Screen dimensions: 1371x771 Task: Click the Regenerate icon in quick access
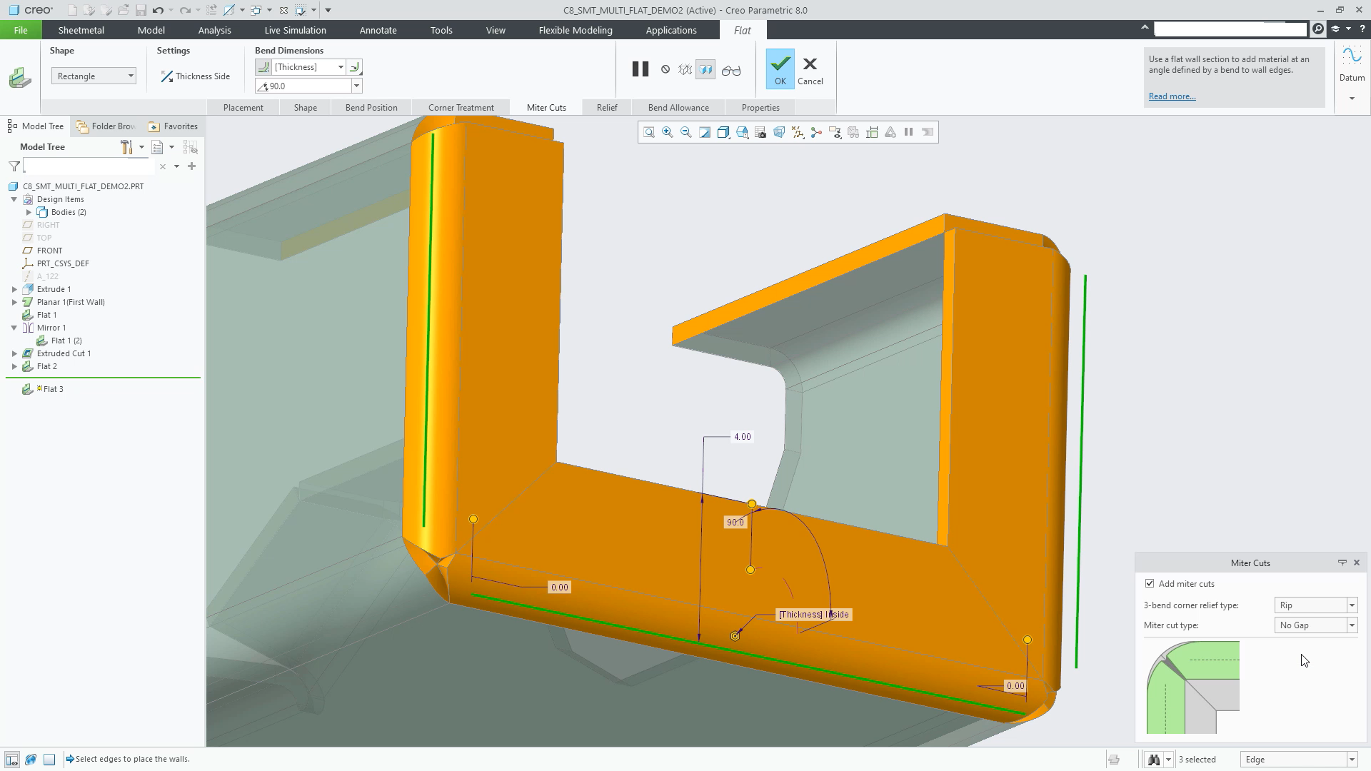tap(211, 10)
